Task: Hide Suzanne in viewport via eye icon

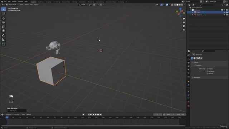Action: pos(224,15)
